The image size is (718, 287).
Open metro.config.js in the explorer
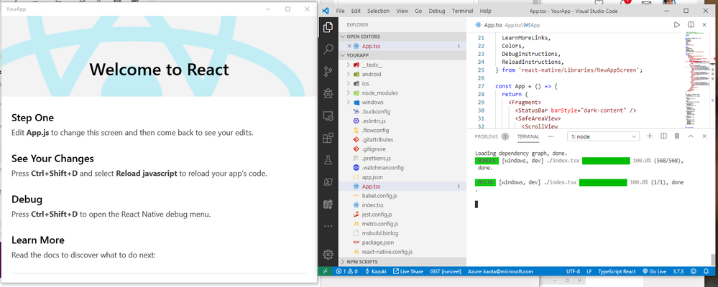(x=379, y=223)
